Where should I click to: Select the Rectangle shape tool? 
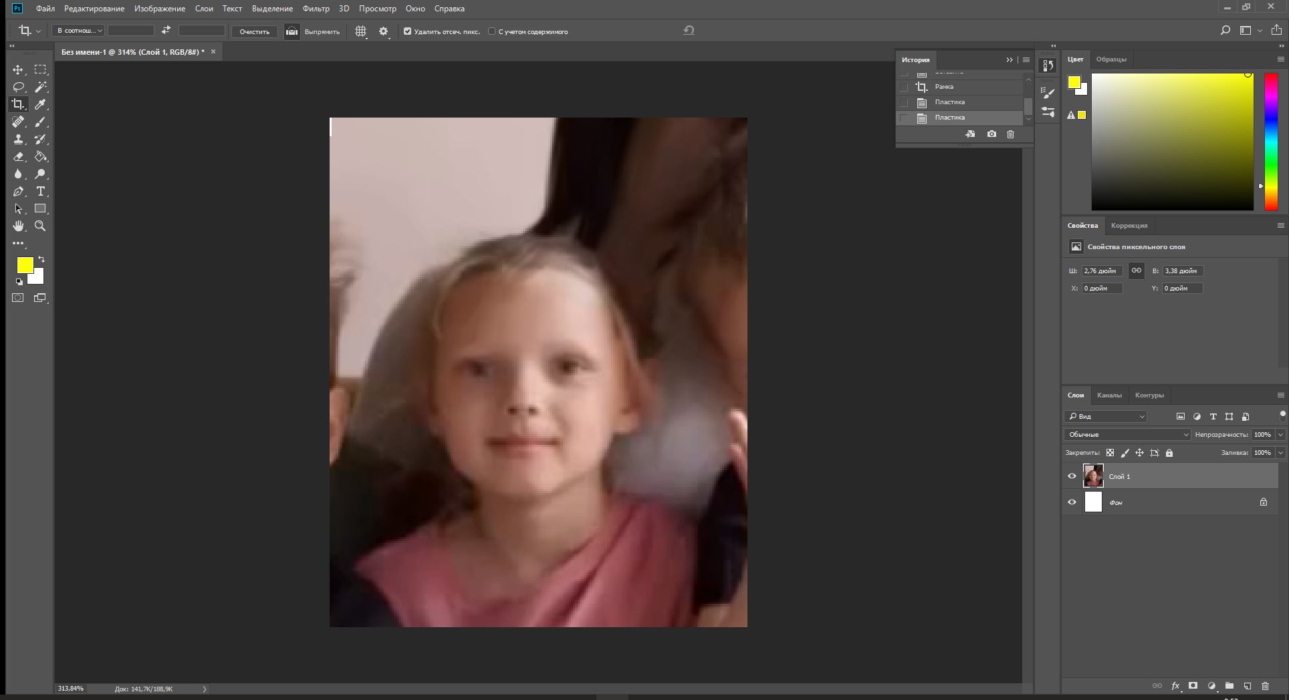pyautogui.click(x=41, y=208)
